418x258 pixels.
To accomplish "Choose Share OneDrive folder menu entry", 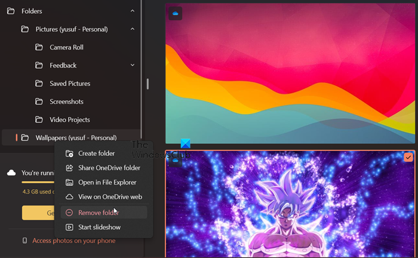I will (x=104, y=168).
